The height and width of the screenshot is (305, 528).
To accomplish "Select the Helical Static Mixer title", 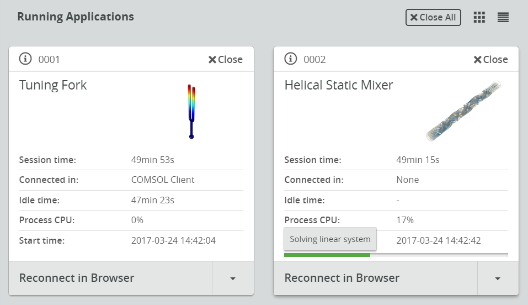I will [339, 85].
